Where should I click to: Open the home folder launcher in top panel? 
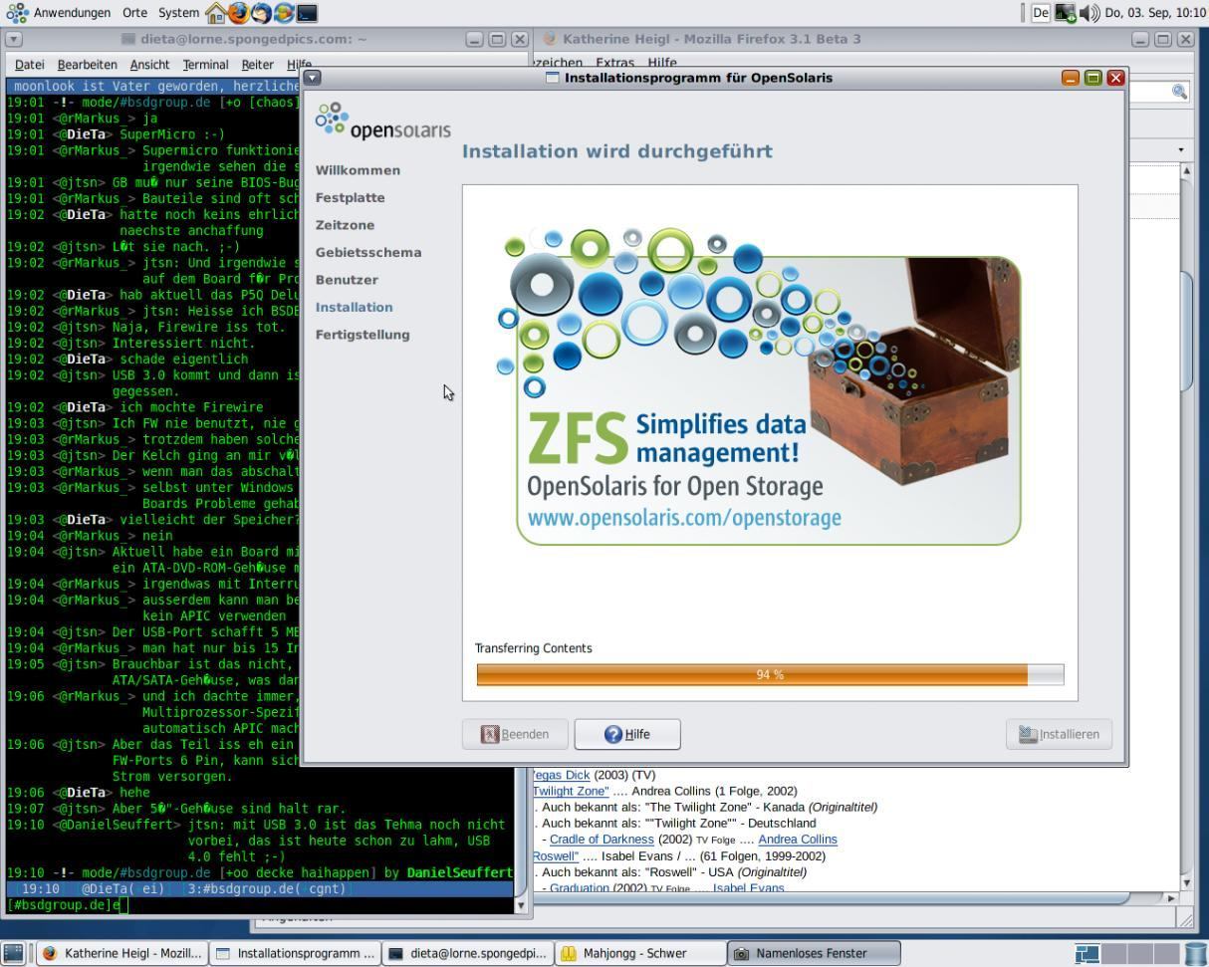point(215,13)
